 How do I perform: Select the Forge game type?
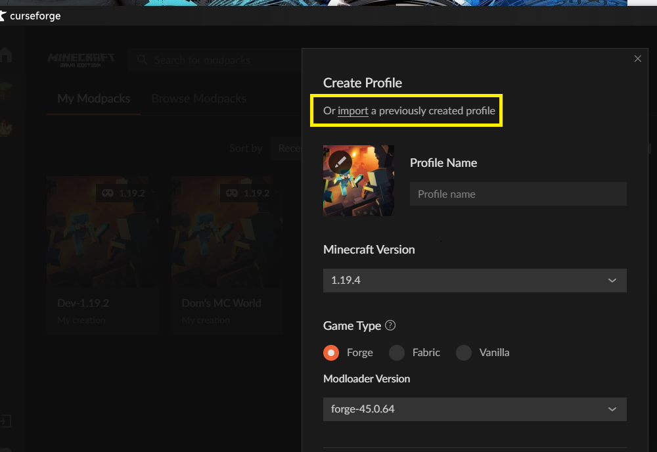click(x=331, y=353)
